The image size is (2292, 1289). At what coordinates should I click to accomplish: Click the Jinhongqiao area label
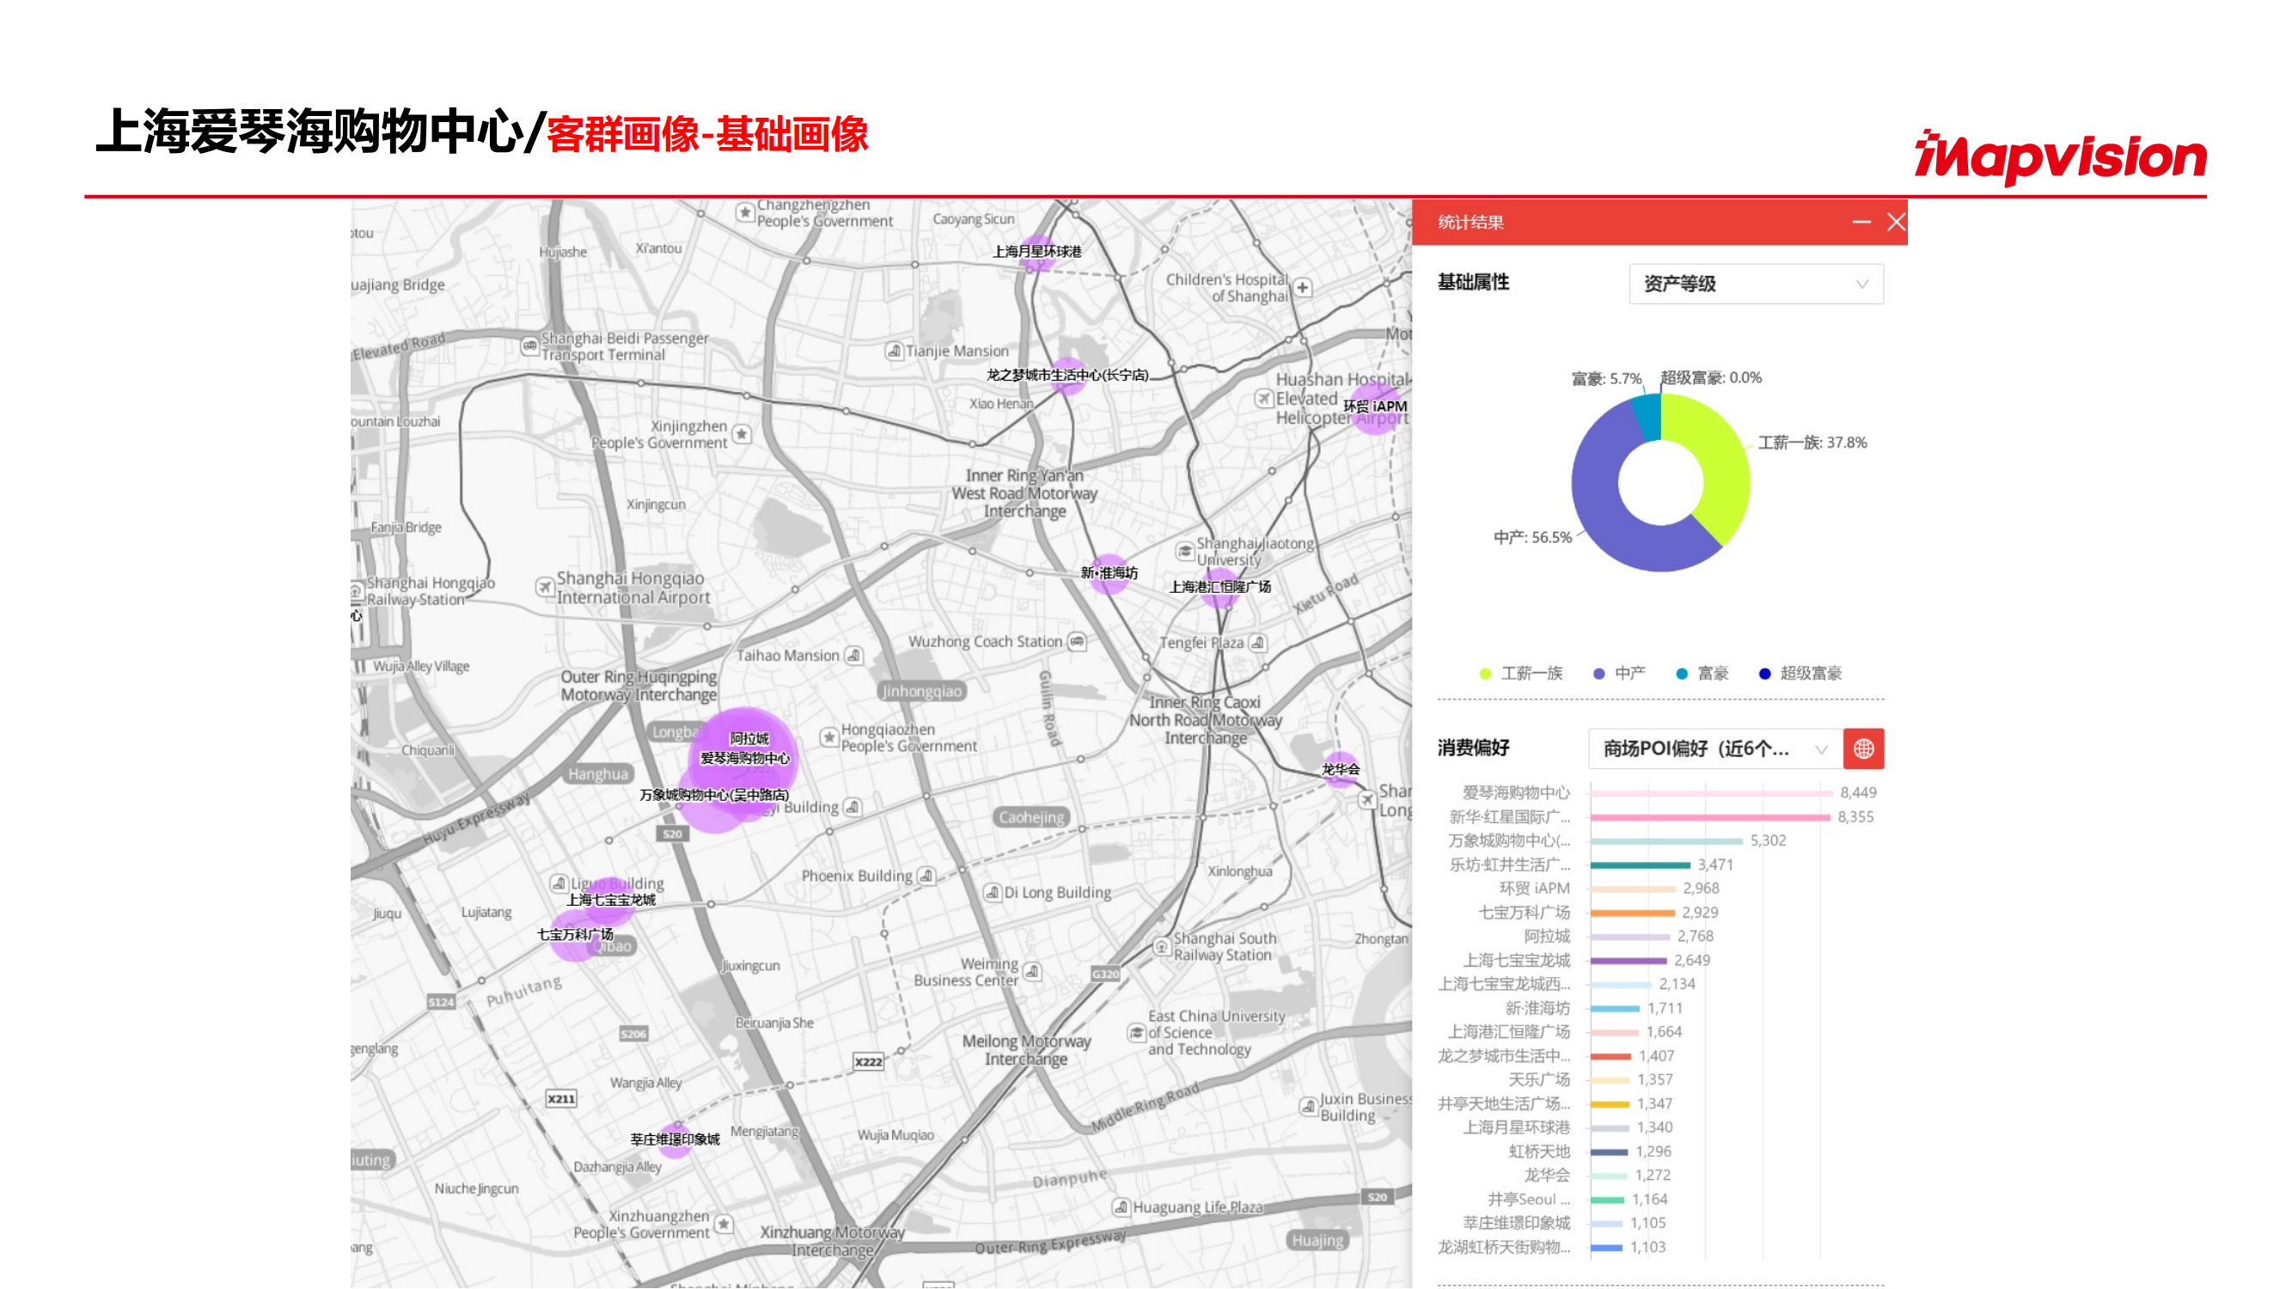point(922,691)
